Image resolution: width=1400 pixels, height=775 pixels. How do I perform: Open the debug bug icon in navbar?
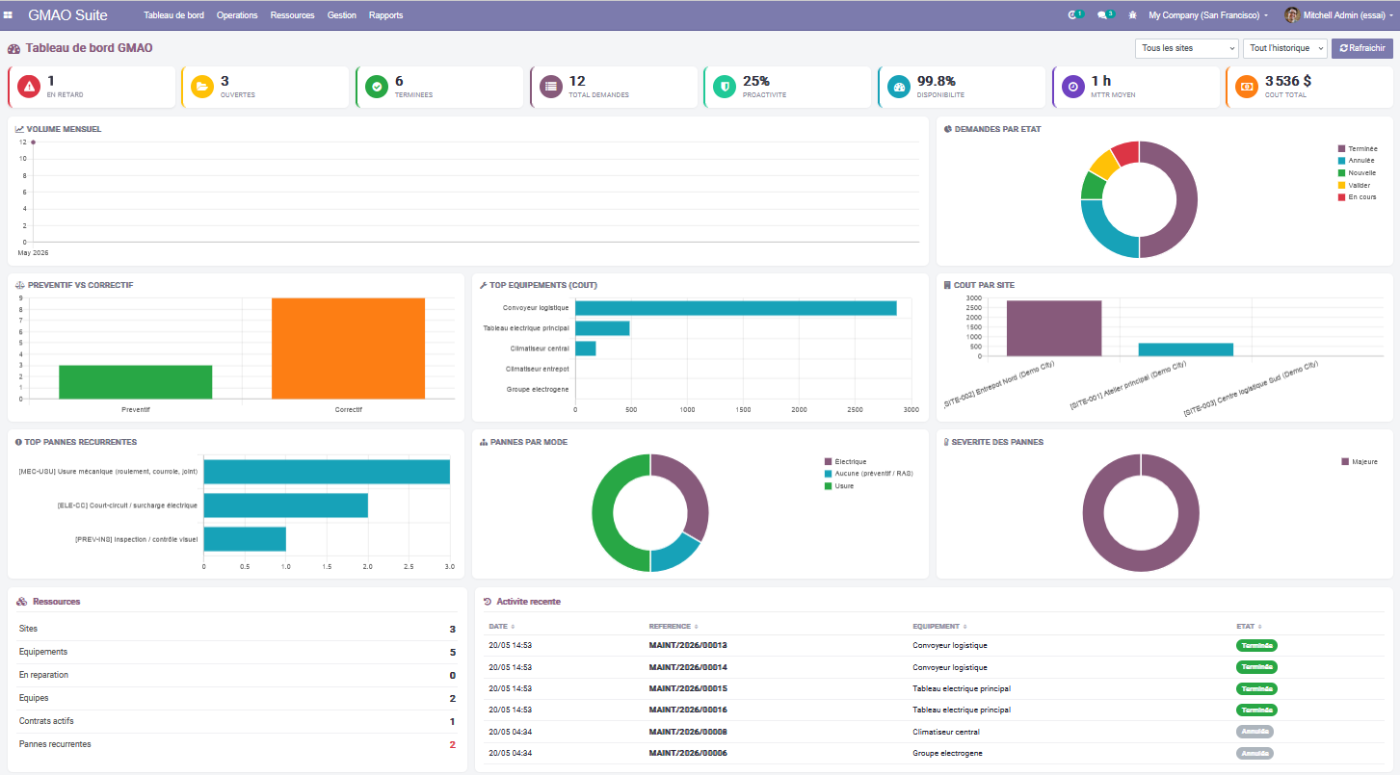coord(1132,15)
